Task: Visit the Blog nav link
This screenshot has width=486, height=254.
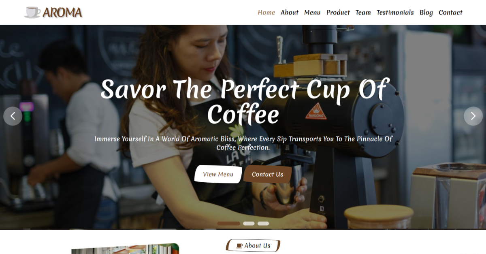Action: 426,13
